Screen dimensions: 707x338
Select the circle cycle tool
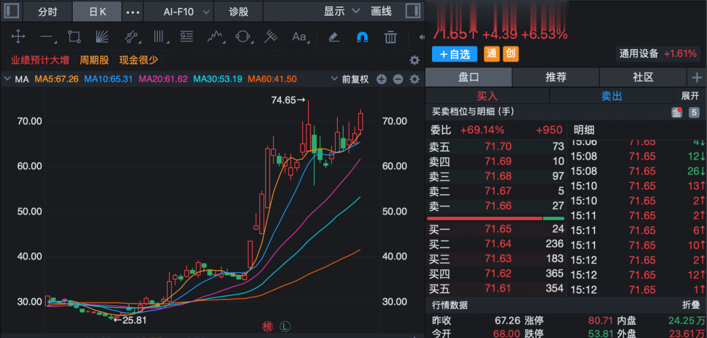click(243, 37)
